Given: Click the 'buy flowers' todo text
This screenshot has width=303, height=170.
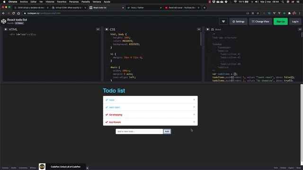Looking at the screenshot, I should tap(115, 122).
